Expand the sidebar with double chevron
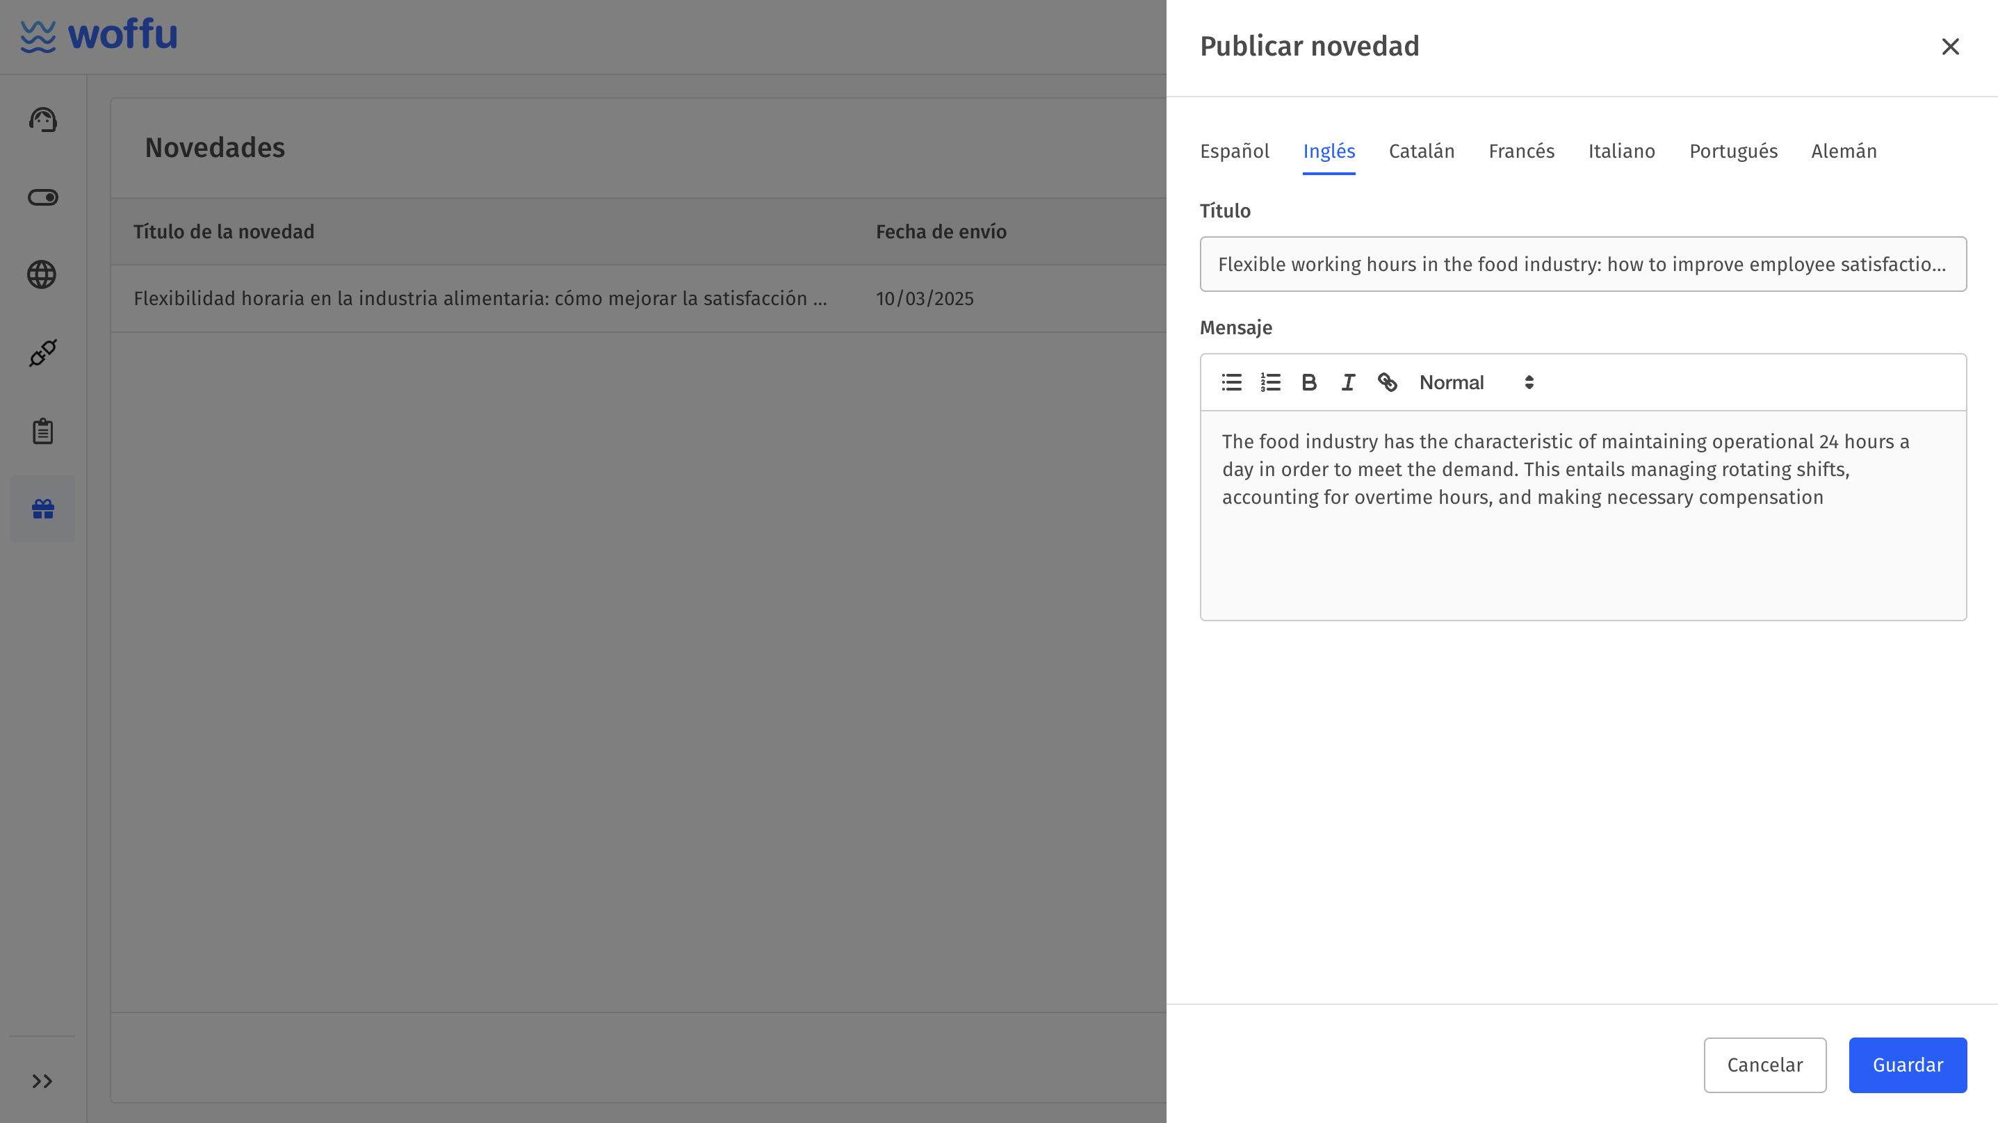 42,1081
